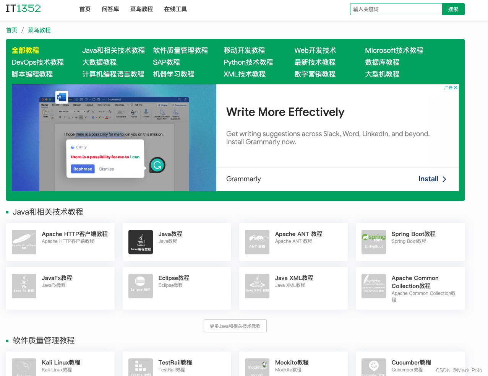Screen dimensions: 488x376
Task: Click 更多Java和相关技术教程 button
Action: click(235, 326)
